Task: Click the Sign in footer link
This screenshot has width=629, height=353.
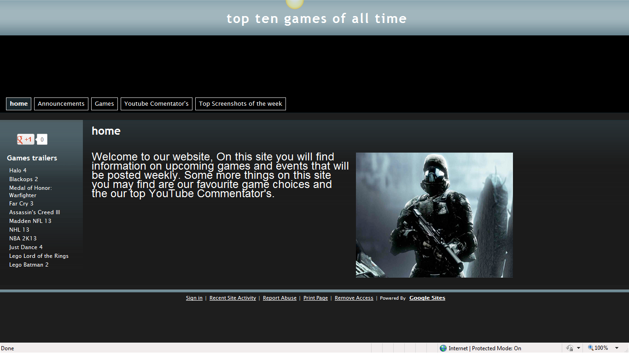Action: [194, 298]
